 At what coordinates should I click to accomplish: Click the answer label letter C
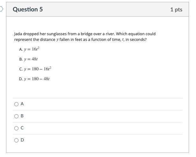tap(22, 128)
